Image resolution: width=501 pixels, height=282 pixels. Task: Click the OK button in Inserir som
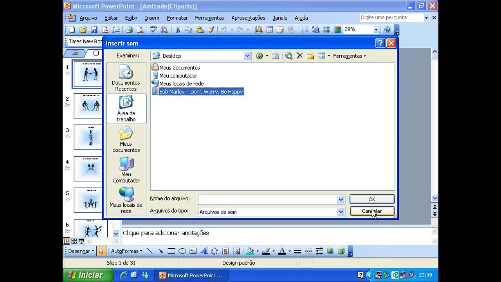[372, 199]
